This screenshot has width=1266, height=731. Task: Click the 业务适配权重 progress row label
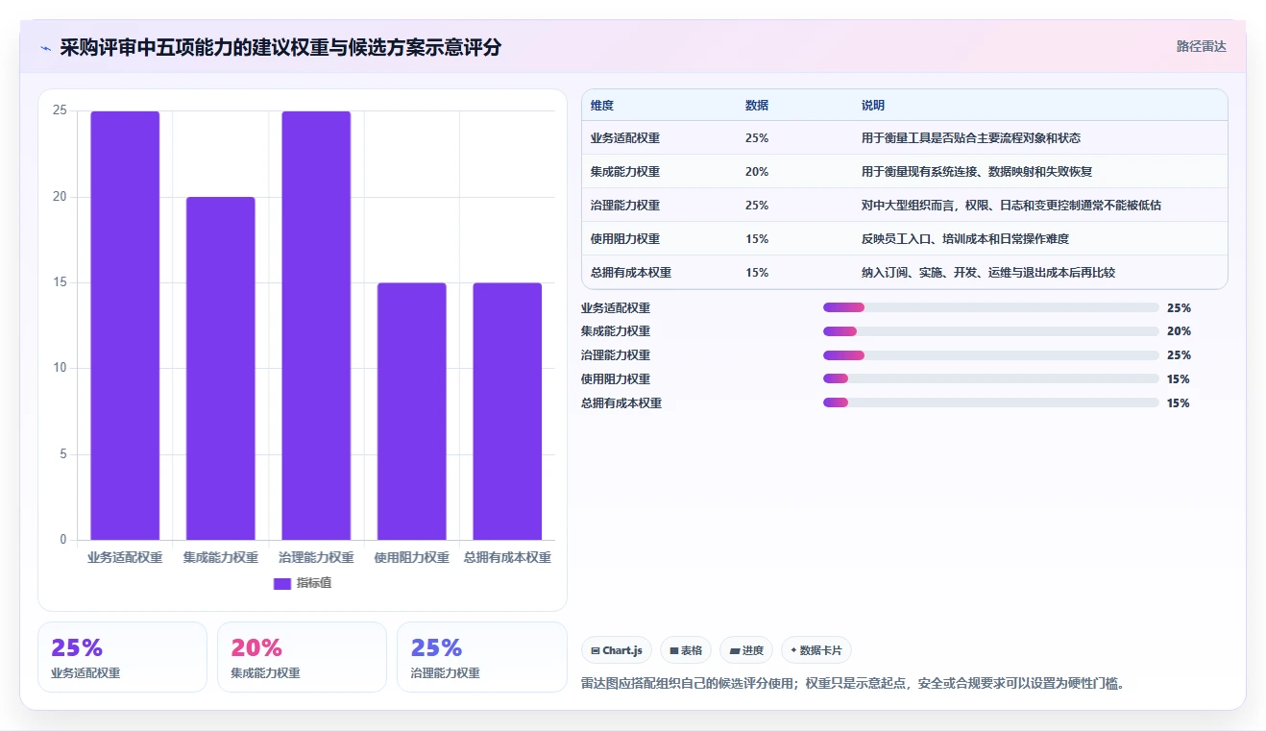point(616,308)
